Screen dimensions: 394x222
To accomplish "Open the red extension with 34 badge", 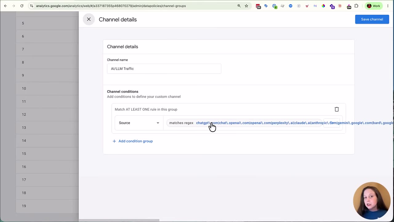I will coord(258,6).
